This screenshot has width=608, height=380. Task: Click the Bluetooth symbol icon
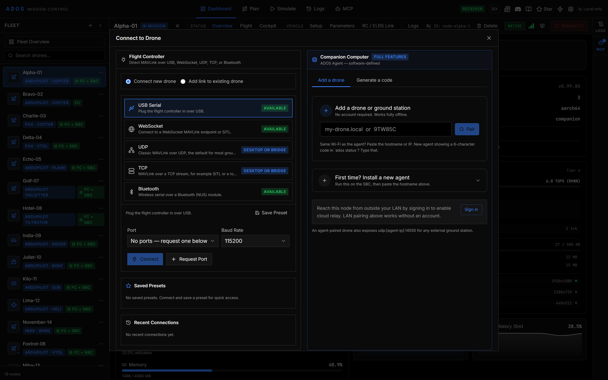click(x=131, y=192)
